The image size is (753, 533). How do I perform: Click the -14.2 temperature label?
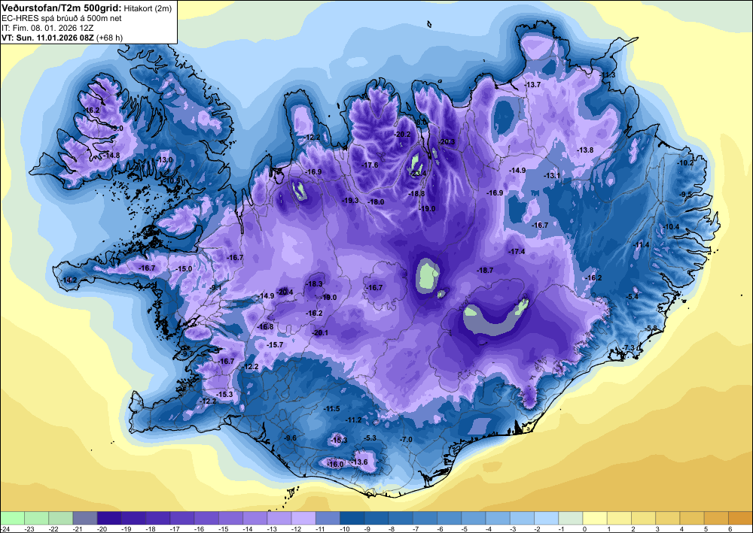point(69,280)
